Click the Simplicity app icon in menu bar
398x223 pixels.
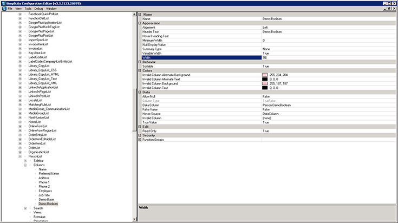tap(4, 9)
